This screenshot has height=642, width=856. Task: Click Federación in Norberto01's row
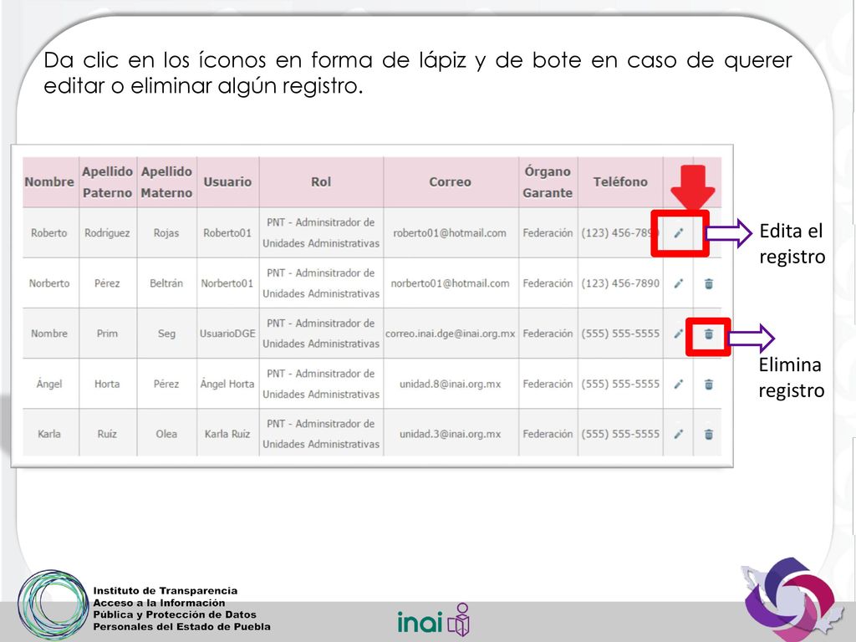click(x=548, y=283)
